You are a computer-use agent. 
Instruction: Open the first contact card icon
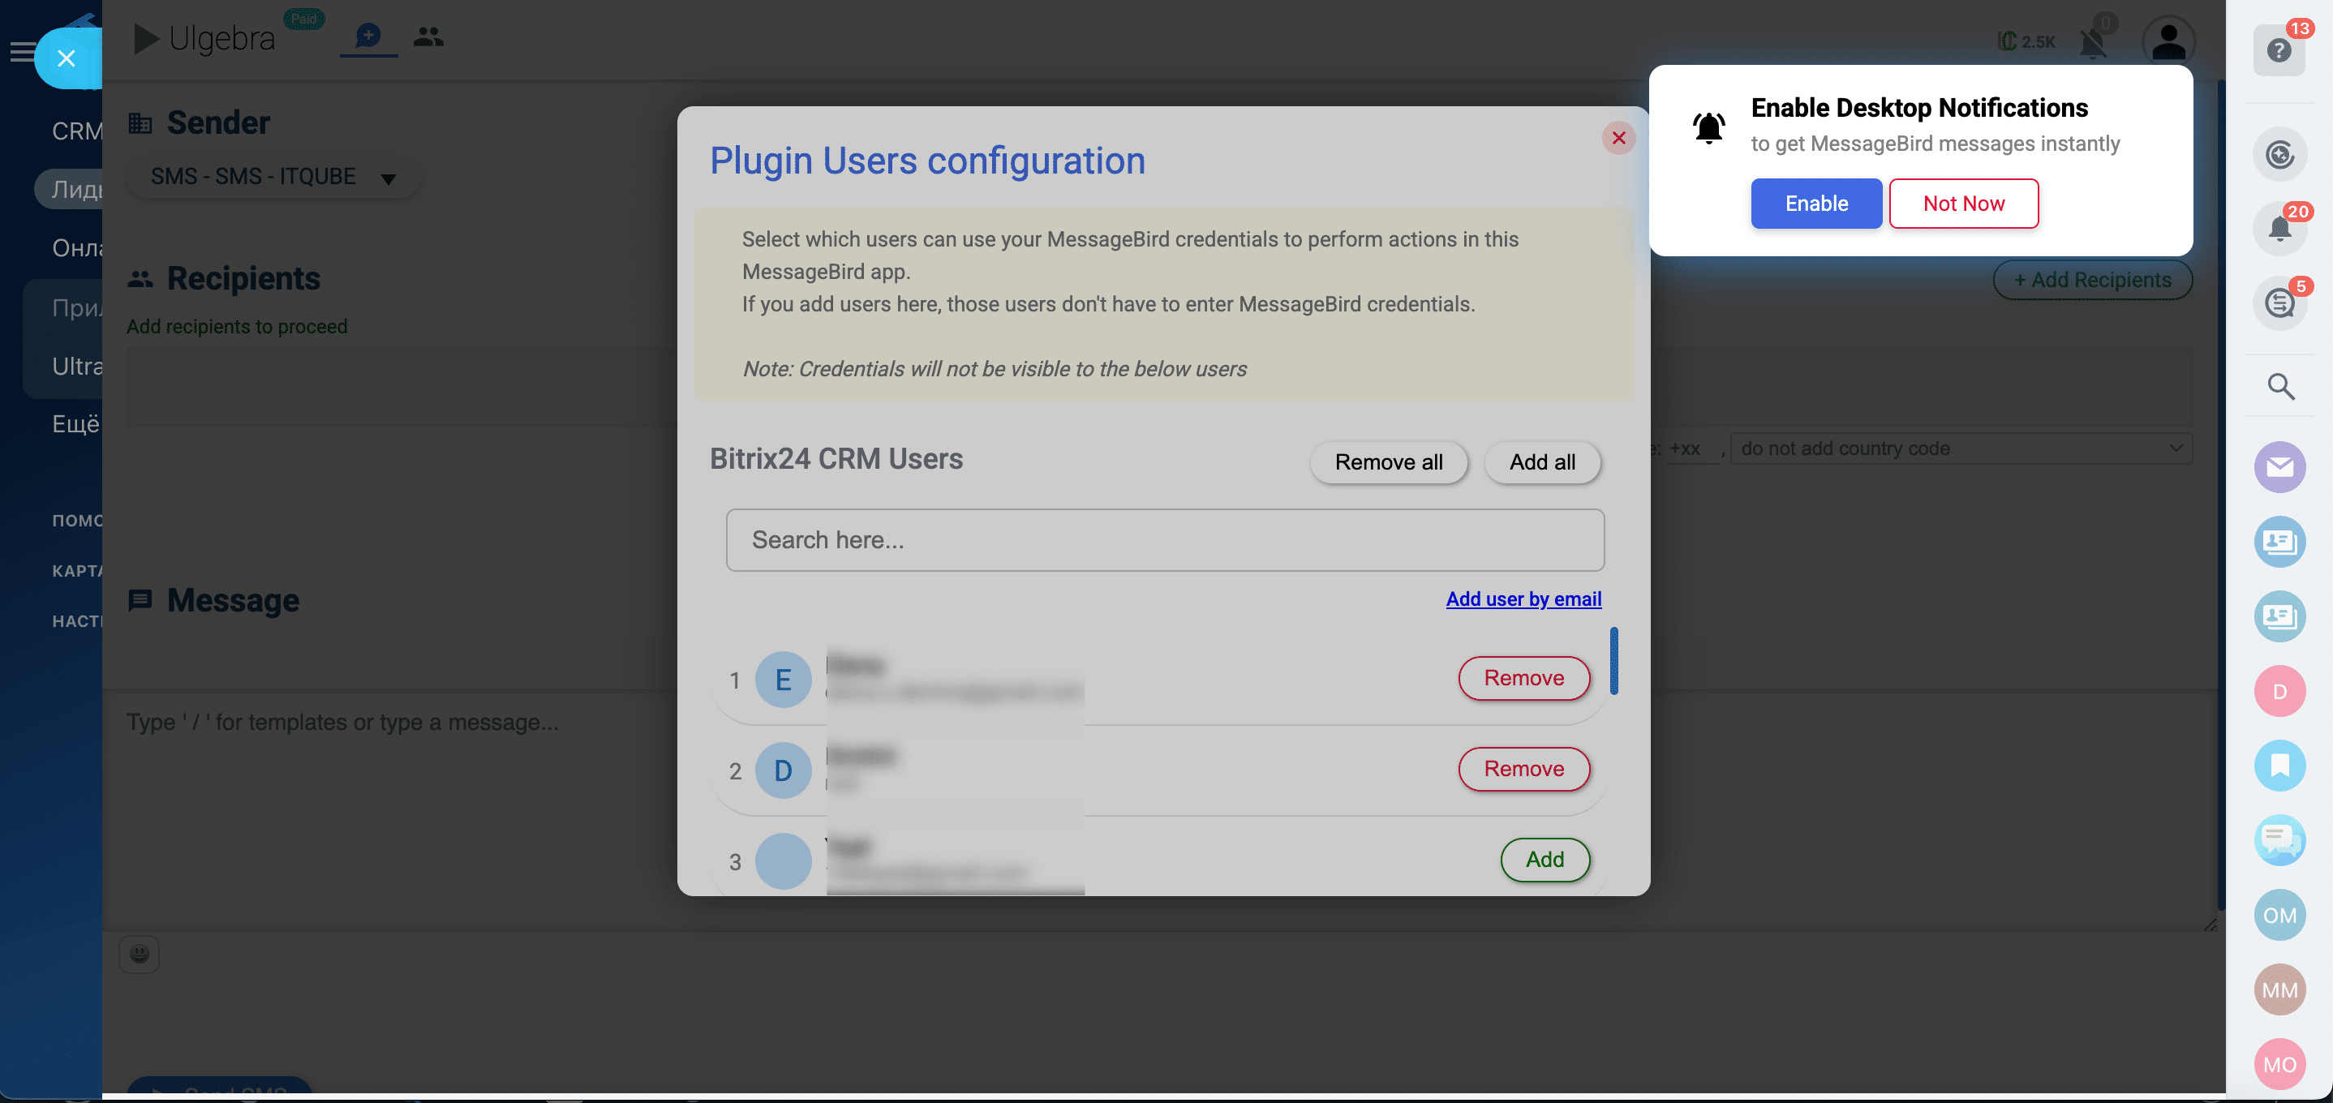point(2279,542)
